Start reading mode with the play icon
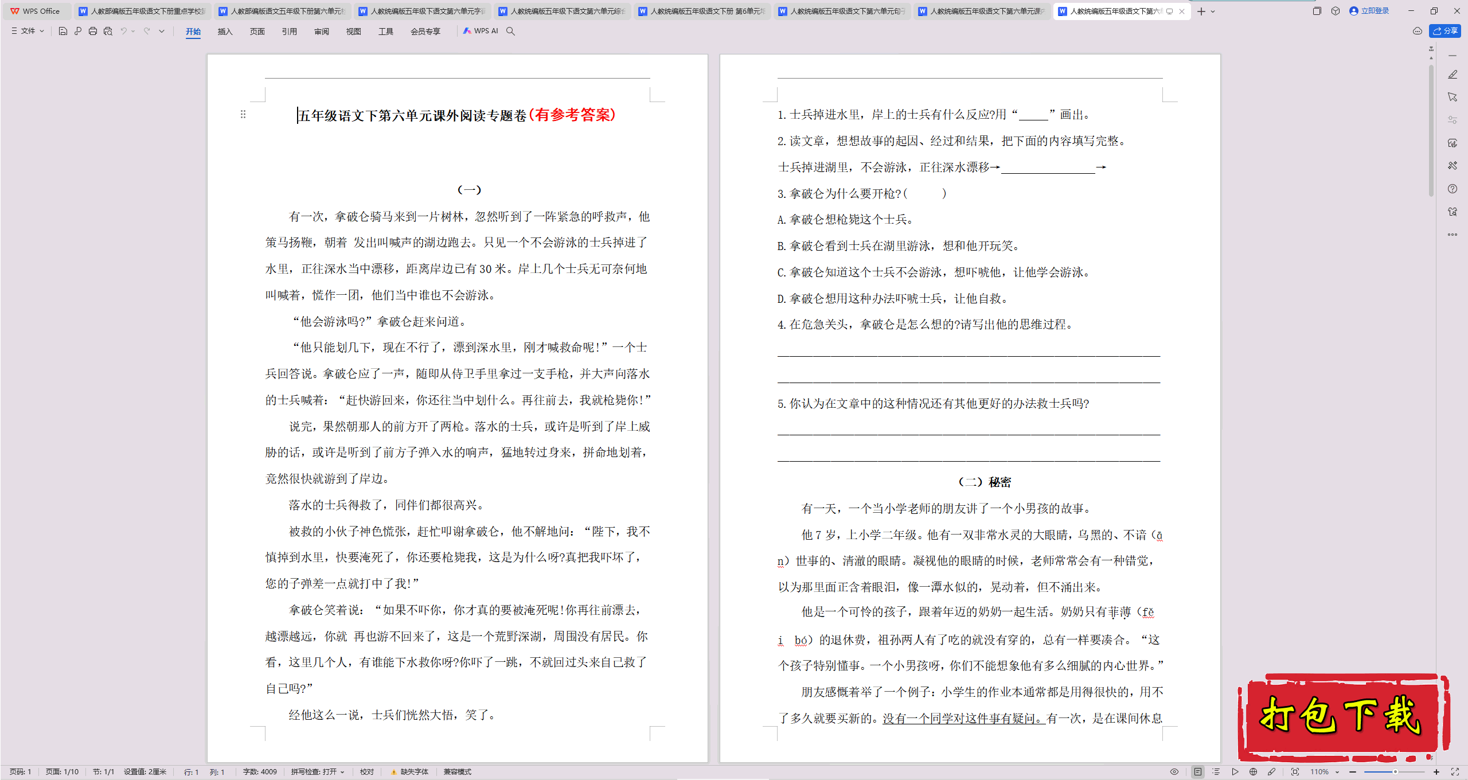This screenshot has height=780, width=1468. point(1235,772)
